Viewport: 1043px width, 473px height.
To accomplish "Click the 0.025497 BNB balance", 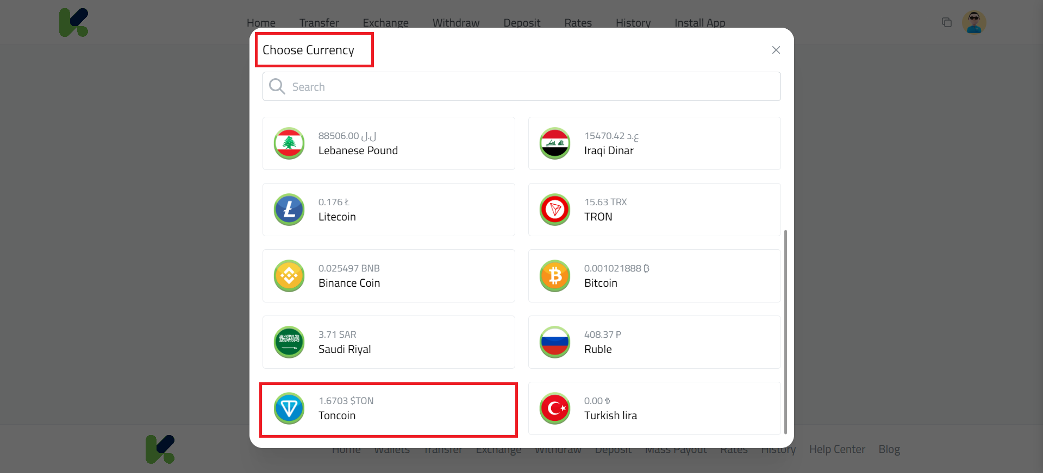I will pos(349,268).
